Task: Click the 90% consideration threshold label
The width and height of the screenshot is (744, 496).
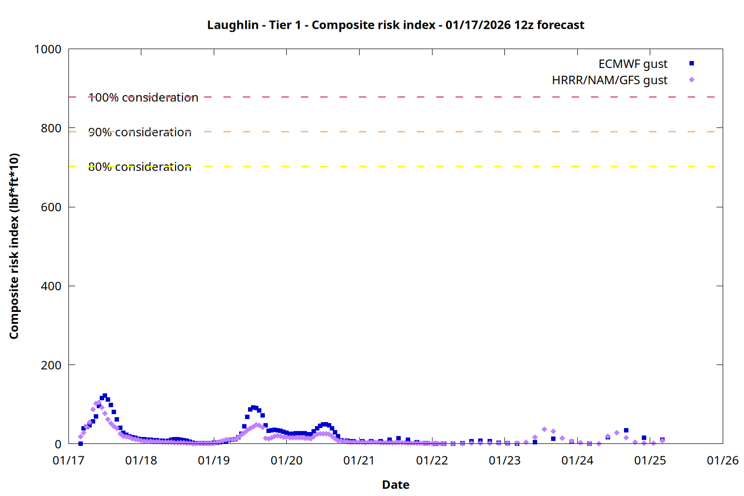Action: [x=140, y=132]
